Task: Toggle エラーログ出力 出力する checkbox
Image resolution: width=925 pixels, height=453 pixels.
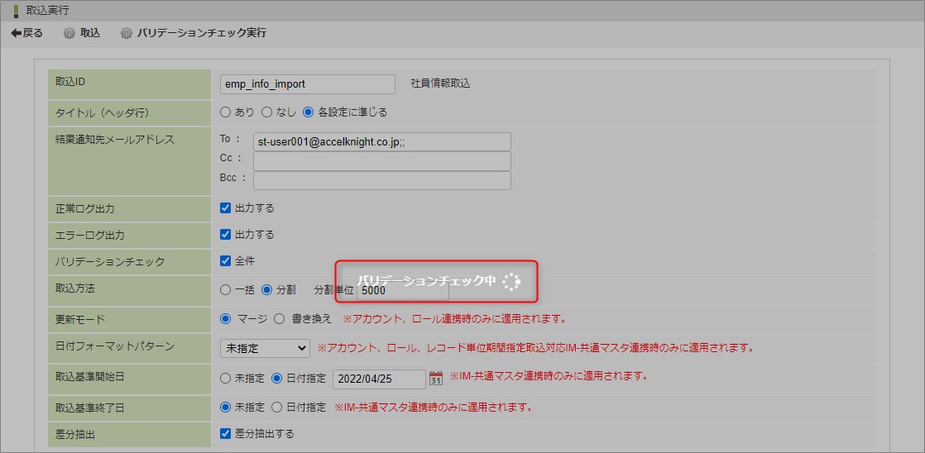Action: point(226,235)
